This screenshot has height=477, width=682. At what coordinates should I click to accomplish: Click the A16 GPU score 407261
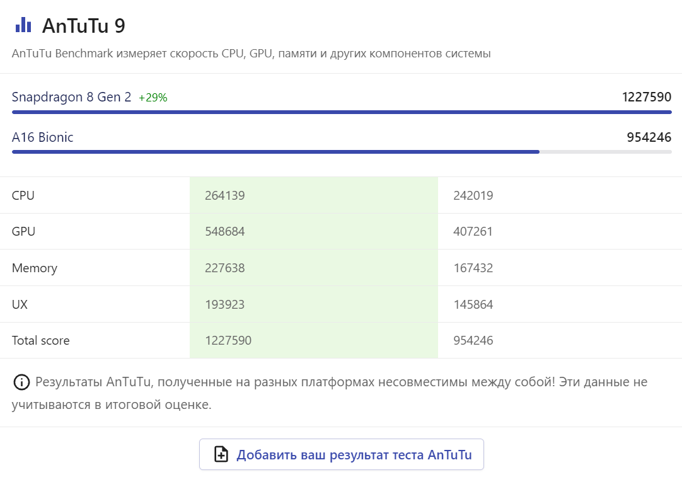click(473, 232)
